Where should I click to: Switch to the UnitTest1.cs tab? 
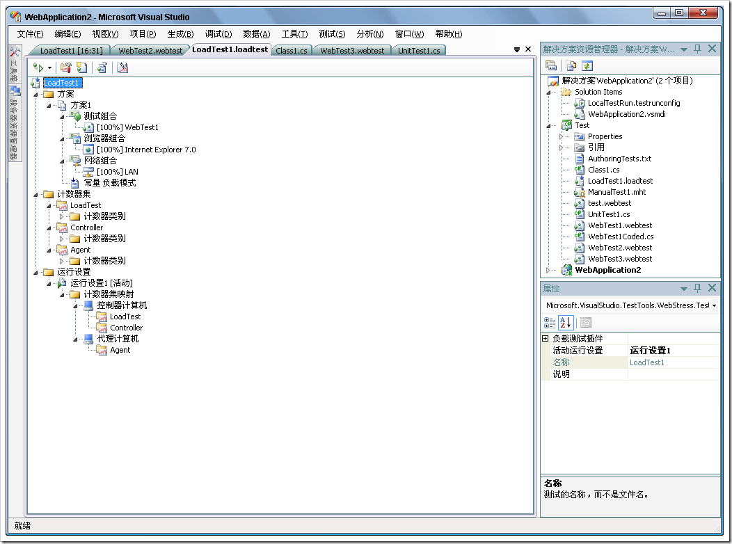(x=419, y=50)
